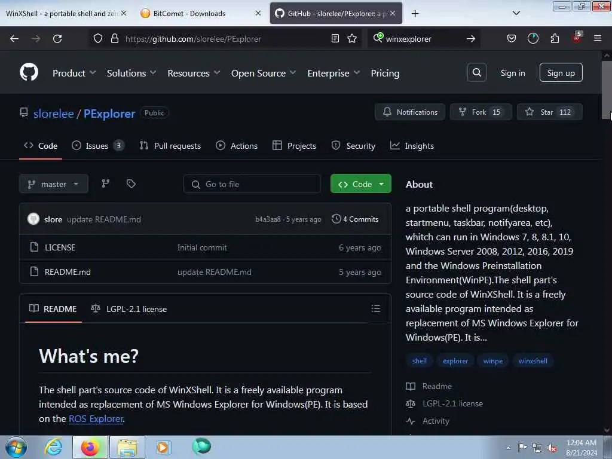612x459 pixels.
Task: Click the winpe topic tag
Action: [x=493, y=361]
